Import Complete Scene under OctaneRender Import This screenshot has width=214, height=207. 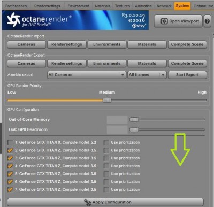pos(187,44)
